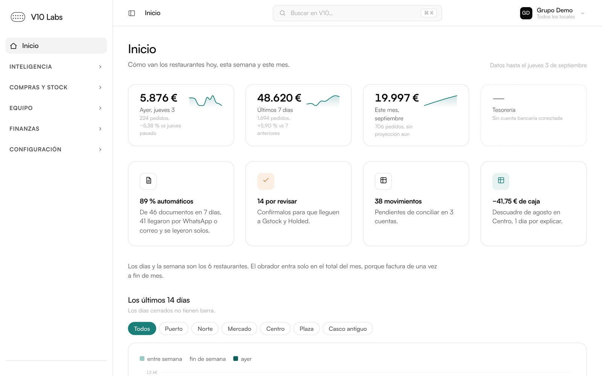
Task: Click the GD avatar badge
Action: tap(526, 13)
